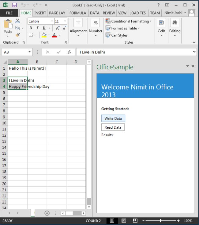Open borders dropdown arrow
Screen dimensions: 199x225
[x=36, y=35]
